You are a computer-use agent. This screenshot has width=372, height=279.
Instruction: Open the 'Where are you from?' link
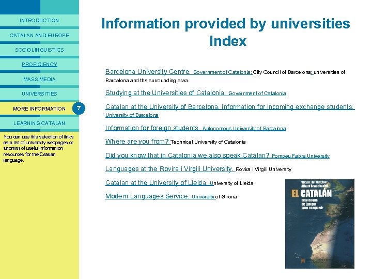pos(137,142)
